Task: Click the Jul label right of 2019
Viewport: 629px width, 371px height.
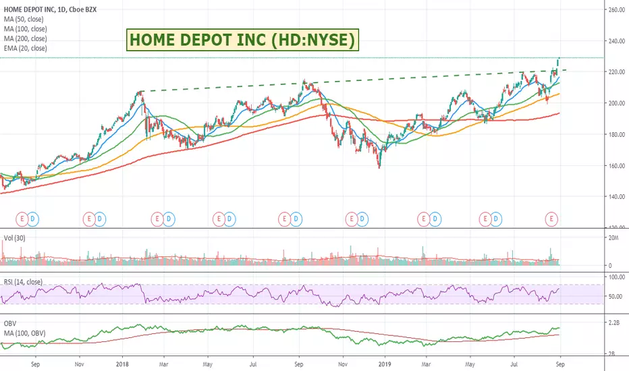Action: tap(514, 364)
